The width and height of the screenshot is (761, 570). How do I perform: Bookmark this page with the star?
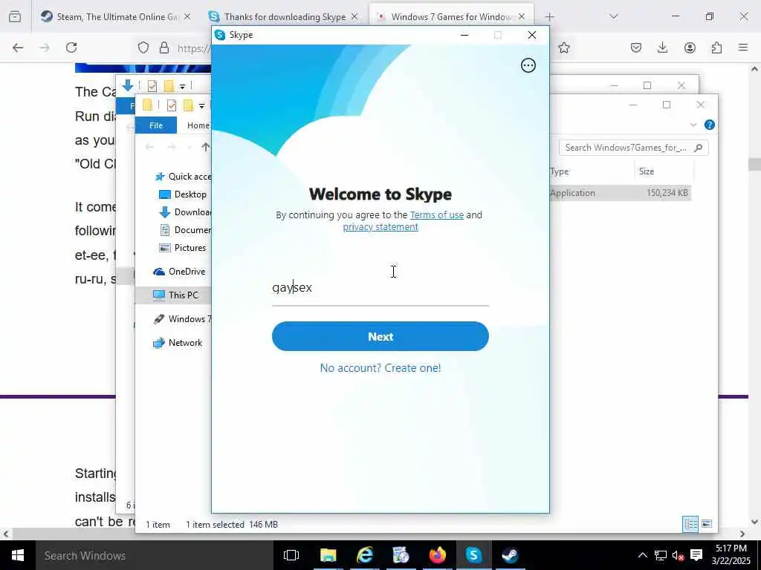click(563, 47)
